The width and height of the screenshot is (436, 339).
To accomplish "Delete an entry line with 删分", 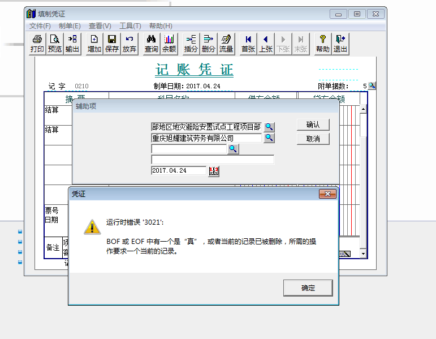I will point(209,44).
